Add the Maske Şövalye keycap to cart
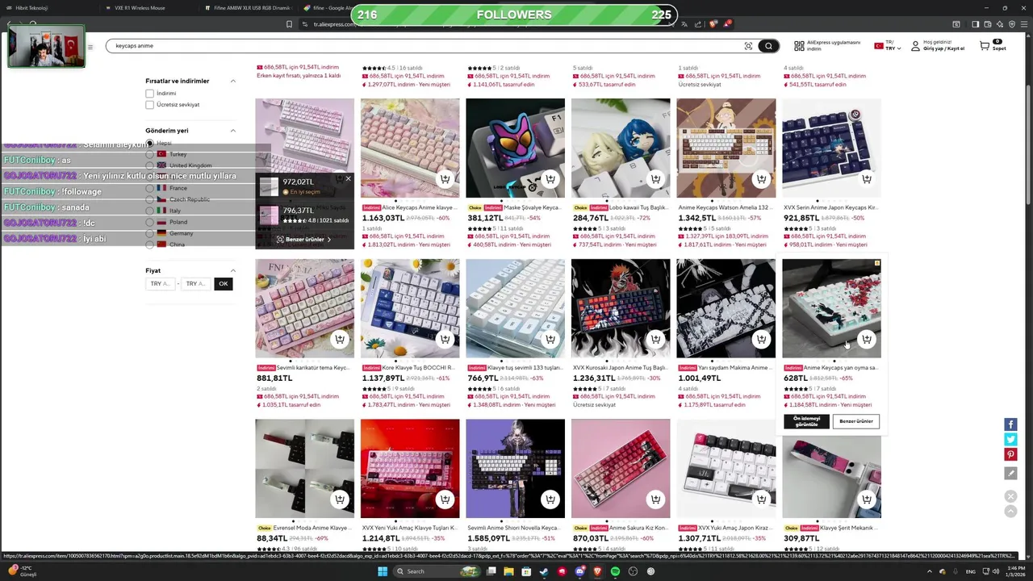Viewport: 1033px width, 581px height. tap(550, 179)
